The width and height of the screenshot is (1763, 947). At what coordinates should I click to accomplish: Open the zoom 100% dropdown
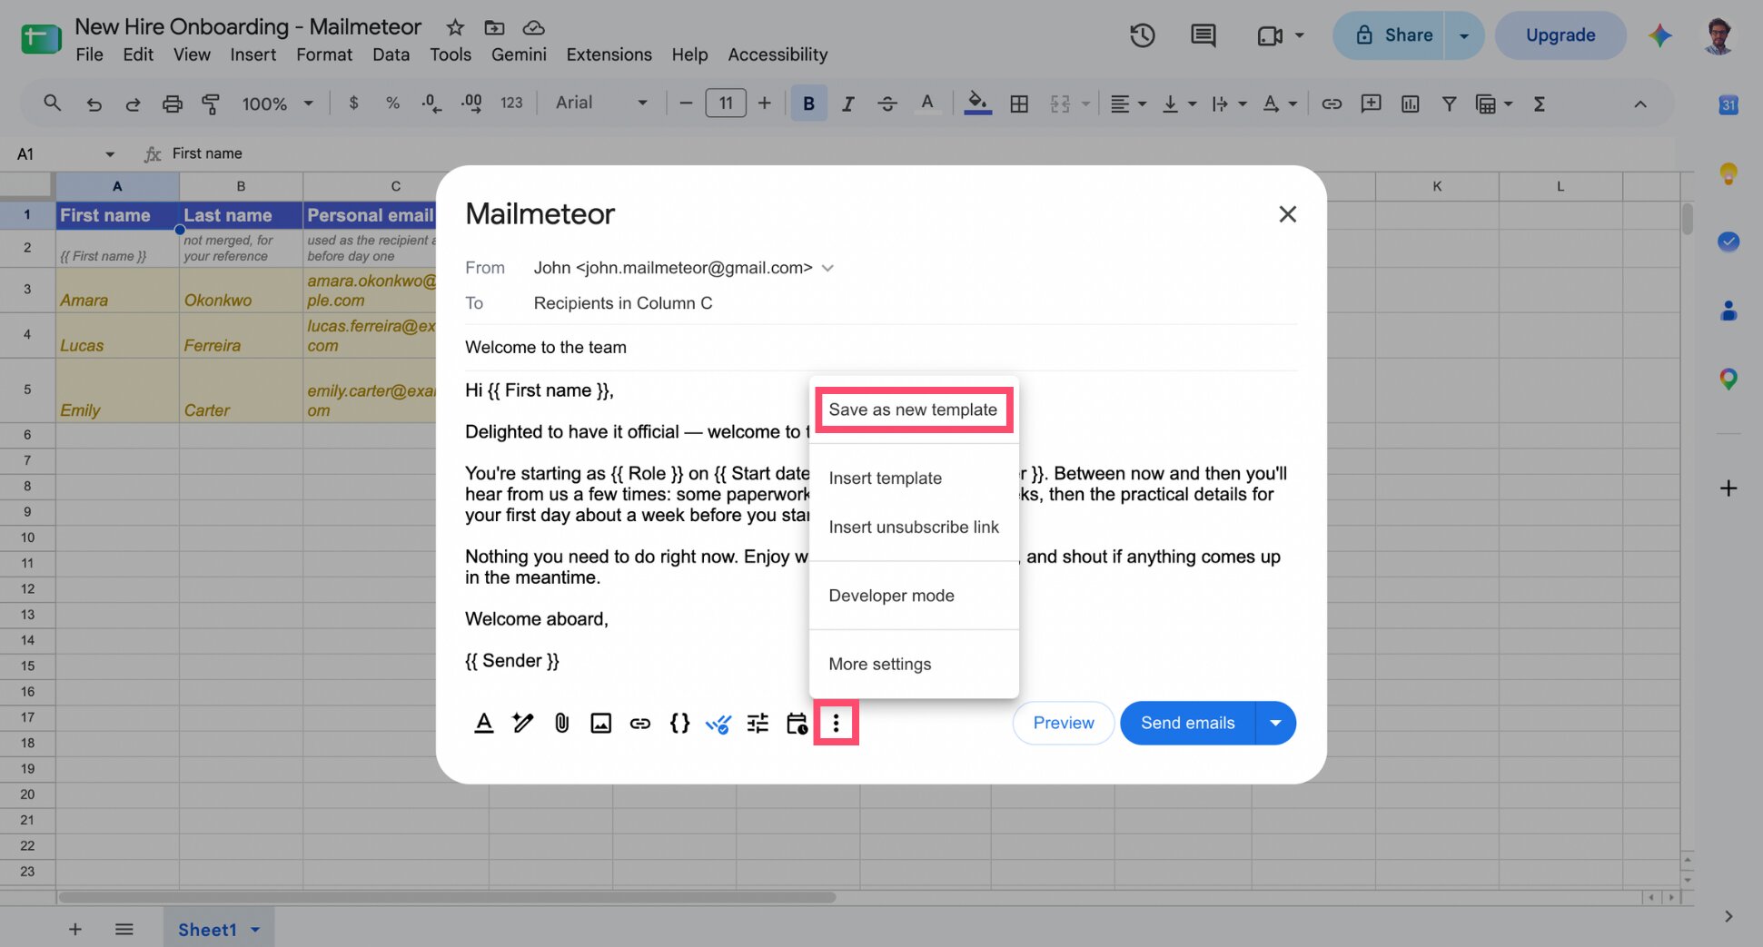[x=277, y=104]
